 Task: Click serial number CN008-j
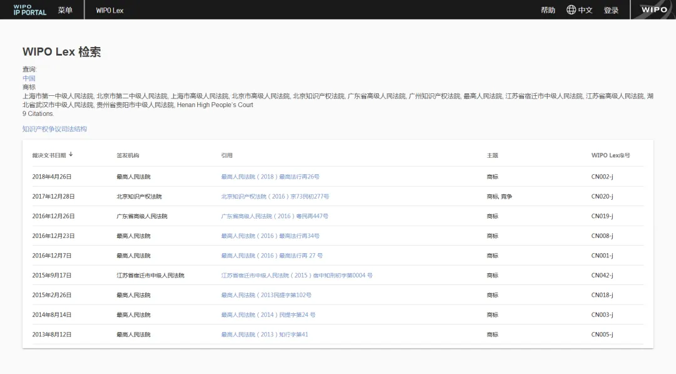[602, 236]
